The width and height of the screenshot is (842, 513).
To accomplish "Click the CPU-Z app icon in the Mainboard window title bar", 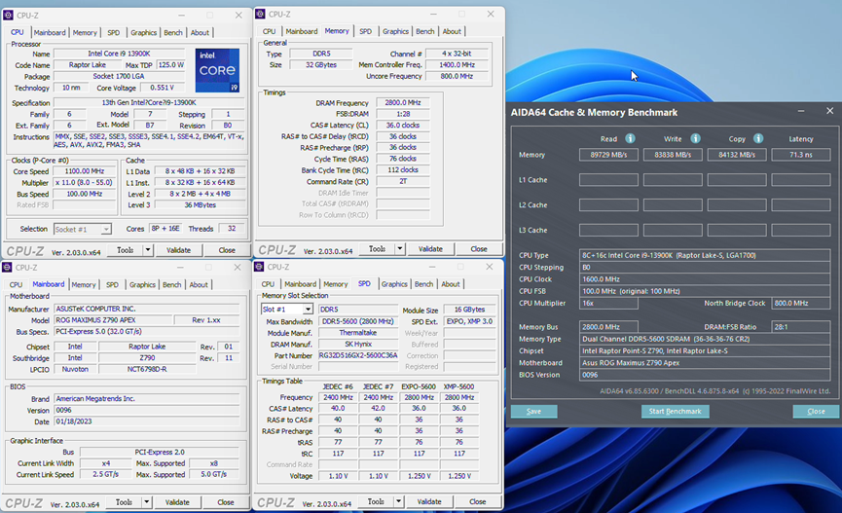I will [x=7, y=268].
